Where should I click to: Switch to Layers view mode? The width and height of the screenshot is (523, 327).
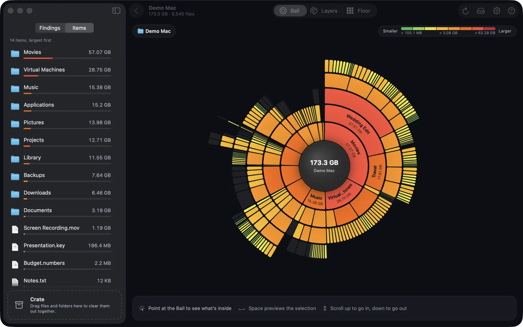pos(324,11)
